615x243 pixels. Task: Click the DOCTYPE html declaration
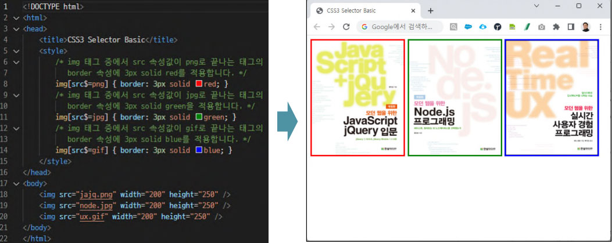(x=53, y=6)
